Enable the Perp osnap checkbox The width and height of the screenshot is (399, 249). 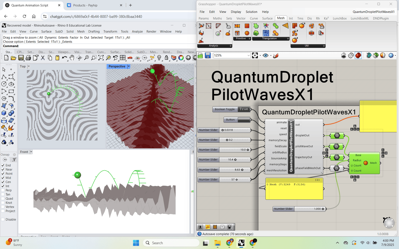click(x=3, y=190)
